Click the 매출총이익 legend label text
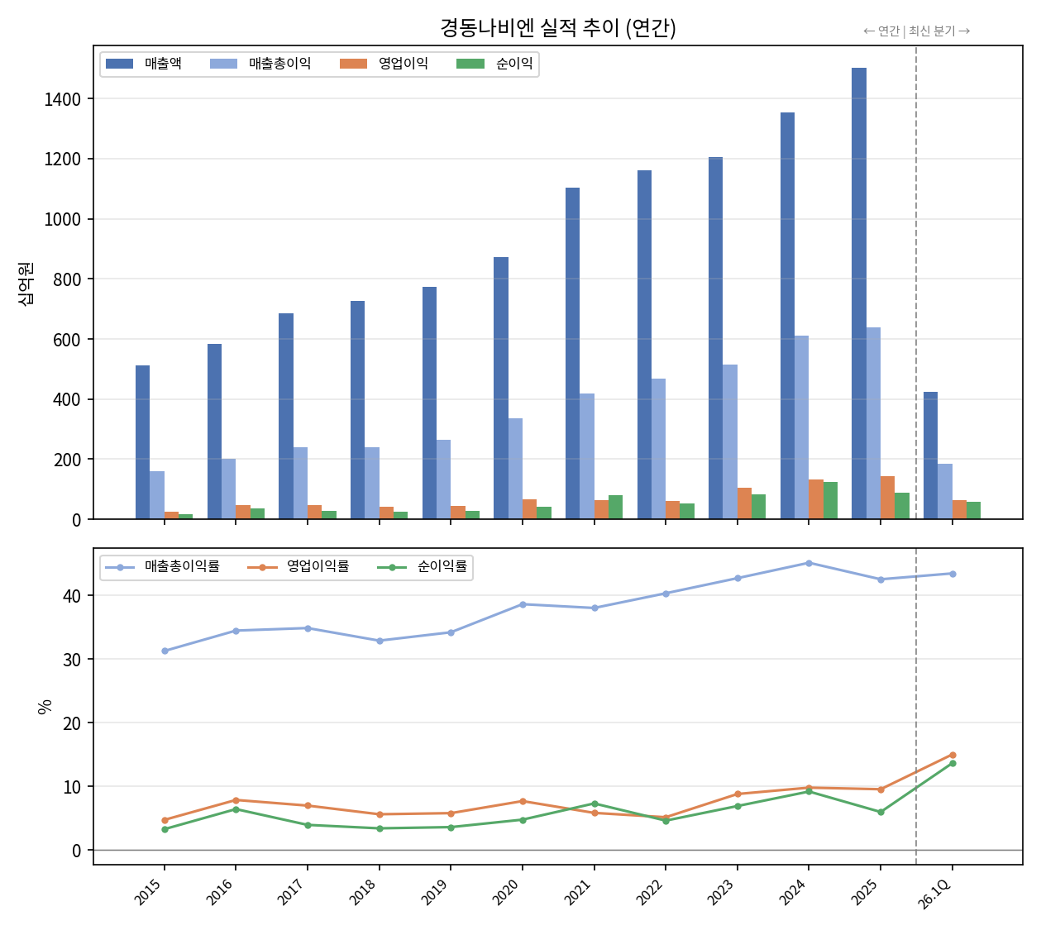Viewport: 1041px width, 930px height. point(279,64)
